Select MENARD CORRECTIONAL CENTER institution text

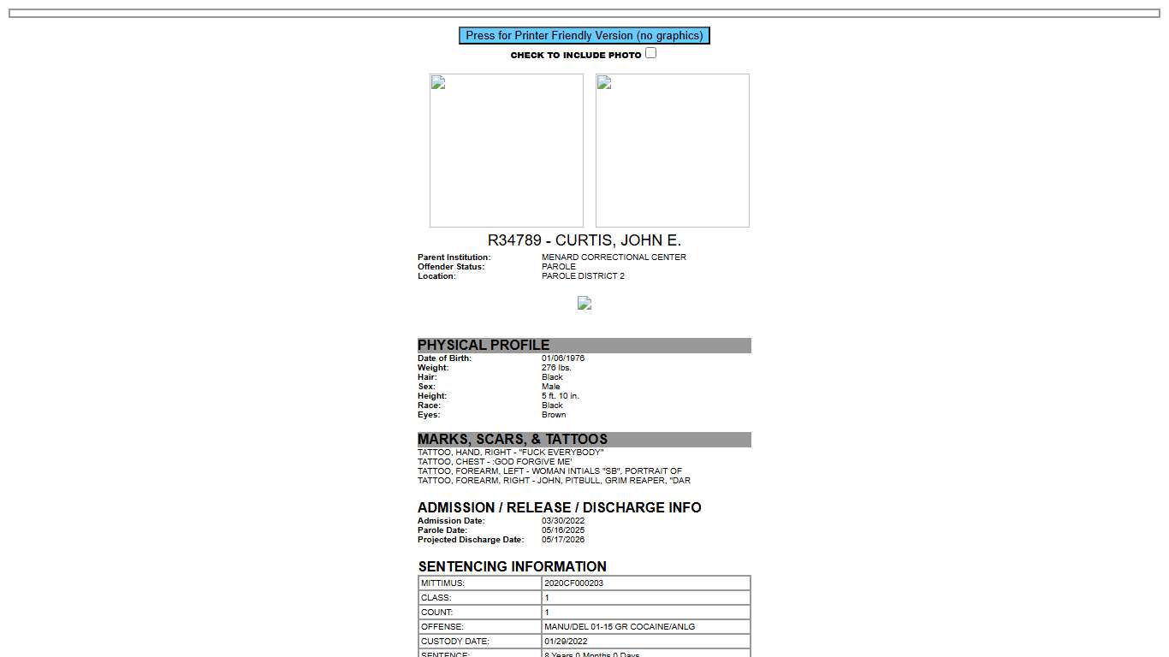[614, 257]
